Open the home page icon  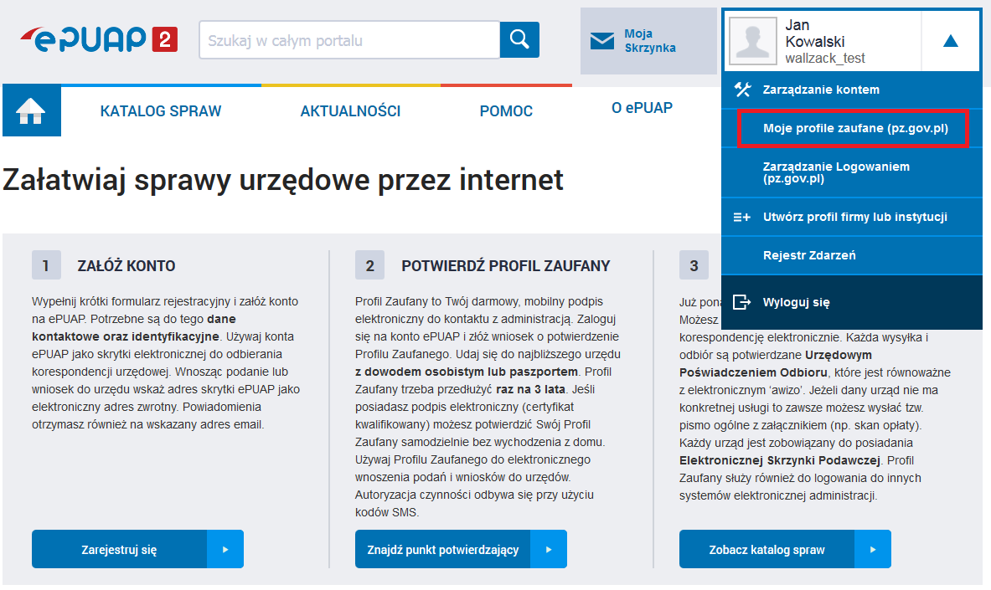[32, 110]
